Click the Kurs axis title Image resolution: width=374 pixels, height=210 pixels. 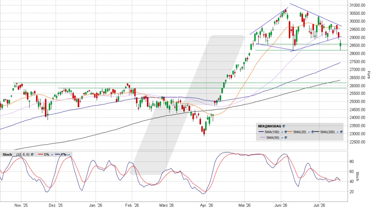coord(369,75)
